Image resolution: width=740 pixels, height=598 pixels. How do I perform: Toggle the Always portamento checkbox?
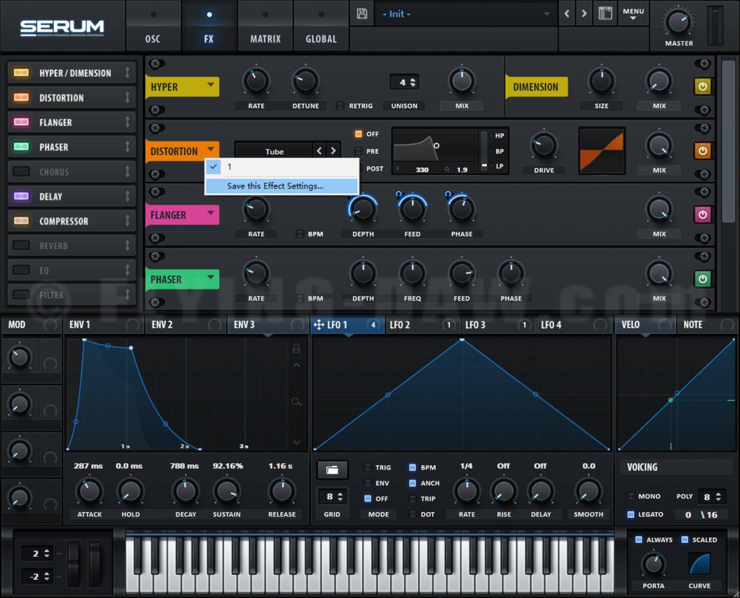[639, 539]
